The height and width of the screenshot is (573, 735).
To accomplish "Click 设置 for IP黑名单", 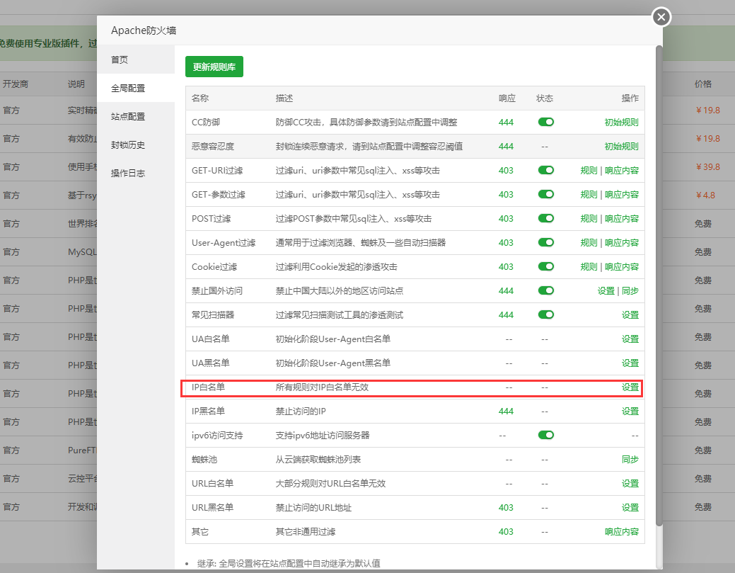I will tap(630, 411).
